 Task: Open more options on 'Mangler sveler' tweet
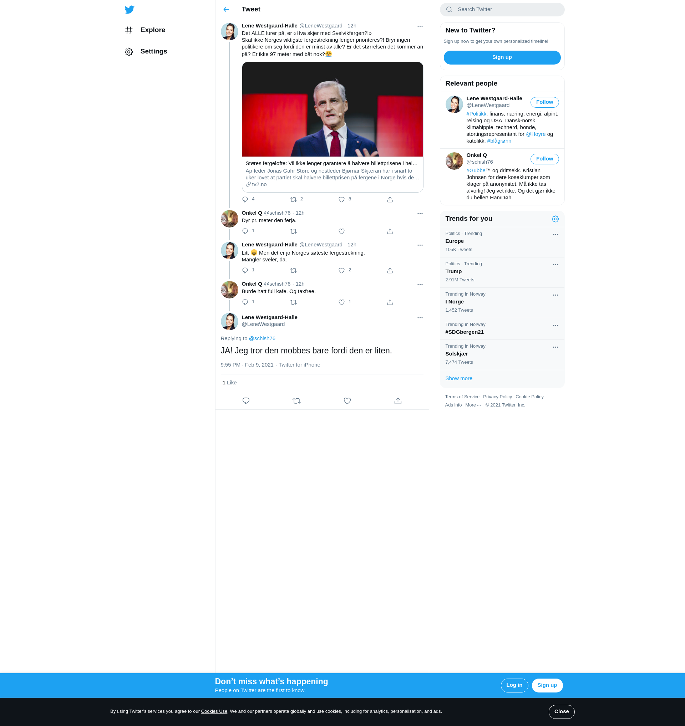tap(420, 245)
